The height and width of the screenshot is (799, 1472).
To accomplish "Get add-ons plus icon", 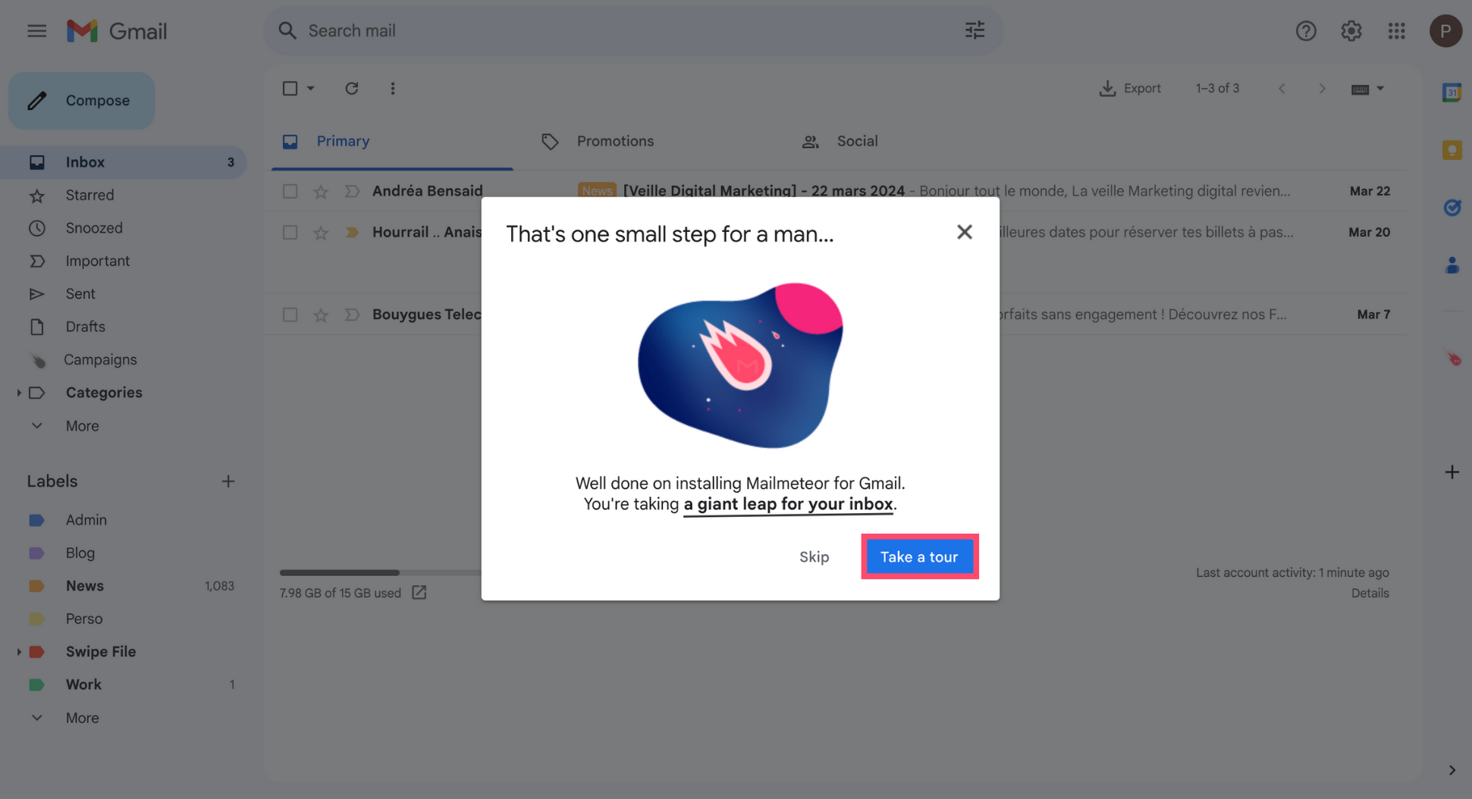I will (1452, 472).
